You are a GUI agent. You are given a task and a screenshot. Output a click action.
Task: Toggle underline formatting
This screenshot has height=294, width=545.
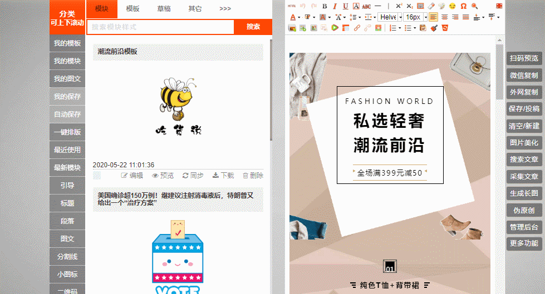pyautogui.click(x=345, y=6)
